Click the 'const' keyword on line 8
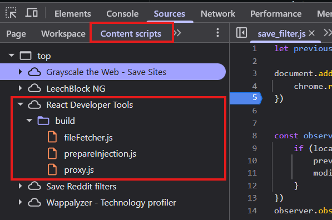Screen dimensions: 332x220 point(286,136)
